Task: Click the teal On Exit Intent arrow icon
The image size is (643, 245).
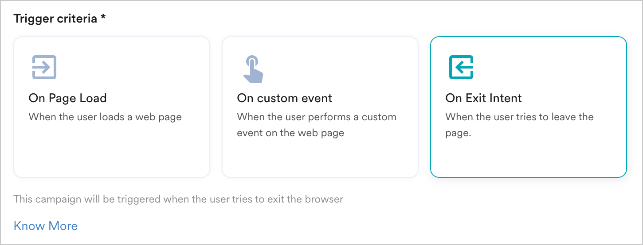Action: (461, 67)
